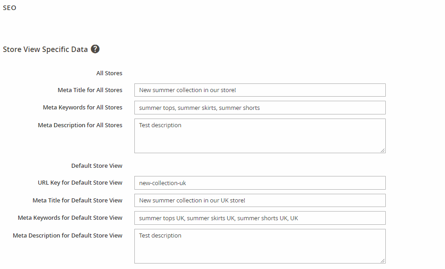
Task: Click 'Meta Keywords for Default Store View' label
Action: 70,218
